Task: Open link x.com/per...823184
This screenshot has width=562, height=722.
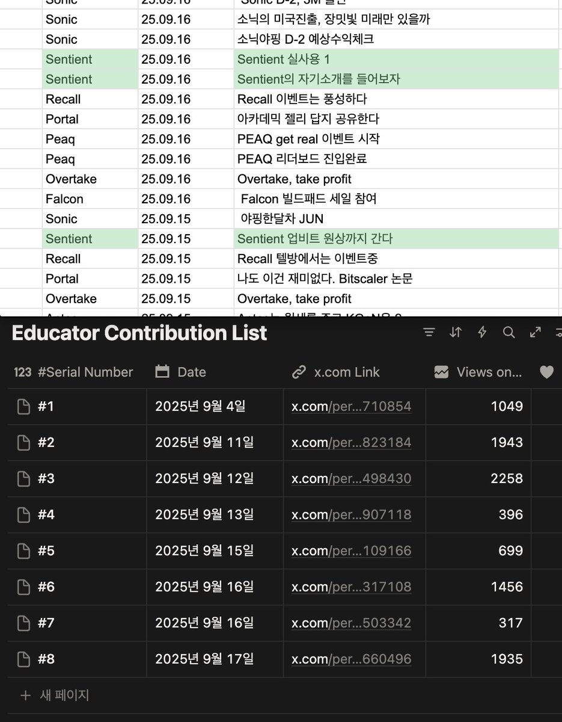Action: (x=352, y=443)
